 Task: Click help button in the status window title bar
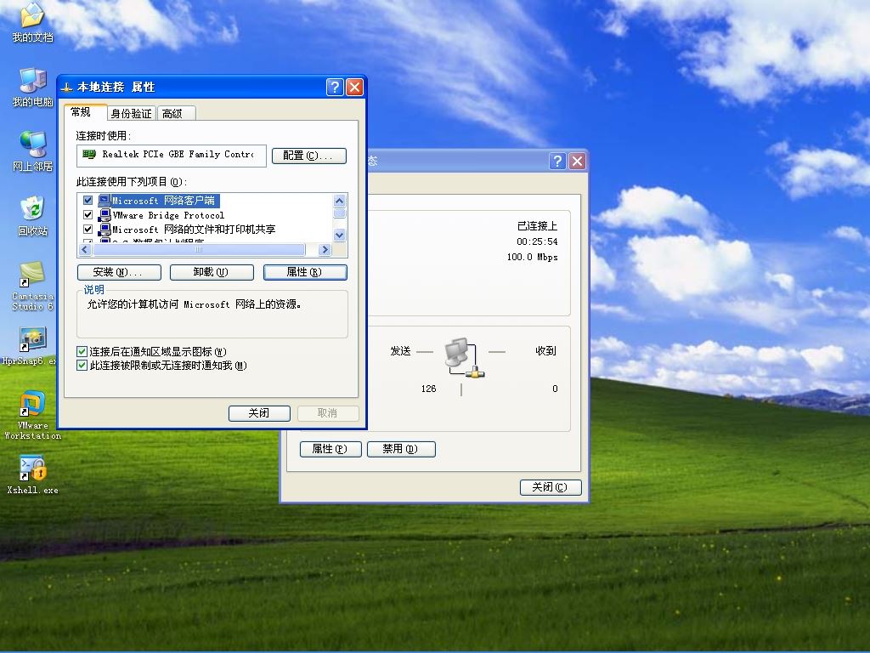coord(557,161)
